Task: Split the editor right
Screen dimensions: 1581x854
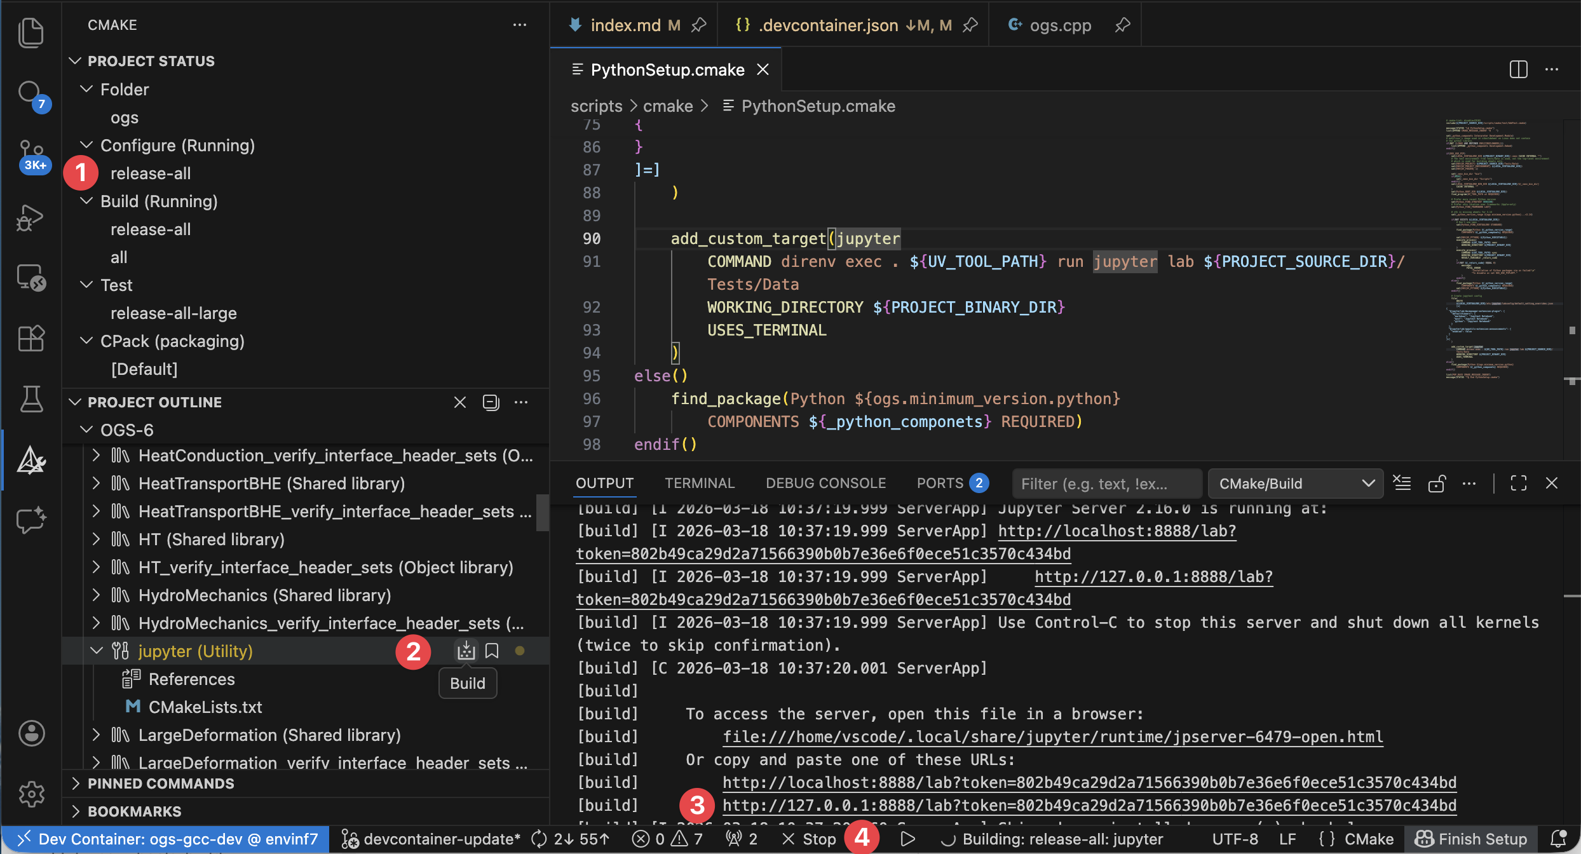Action: (x=1519, y=69)
